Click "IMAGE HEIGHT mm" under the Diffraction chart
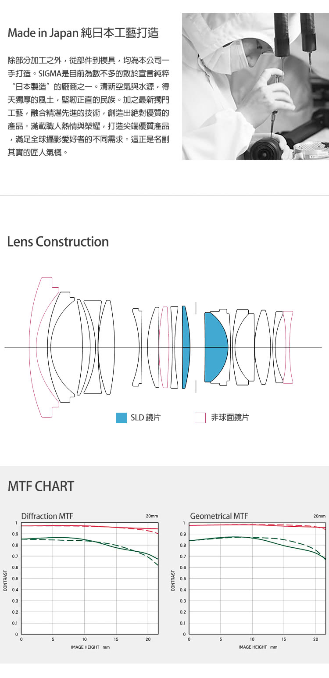The image size is (329, 678). [x=90, y=647]
